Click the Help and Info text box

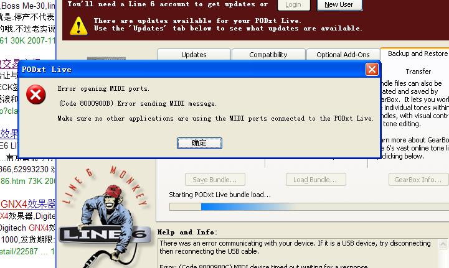pos(298,254)
